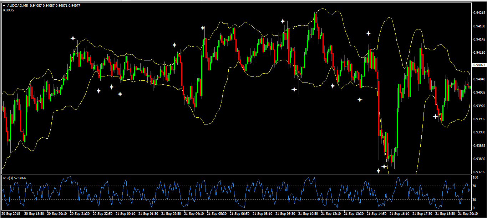
Task: Select the star below the 21 Sep 12:10 candles
Action: 333,86
